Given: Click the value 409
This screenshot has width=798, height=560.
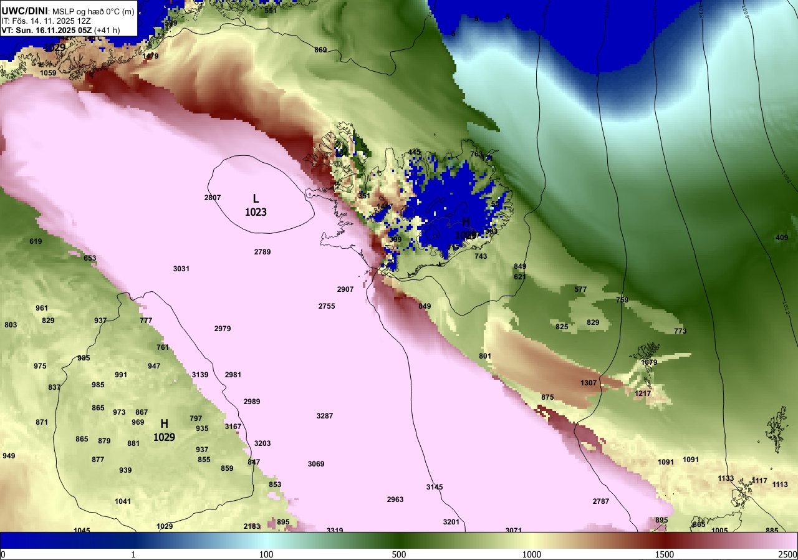Looking at the screenshot, I should pos(782,238).
